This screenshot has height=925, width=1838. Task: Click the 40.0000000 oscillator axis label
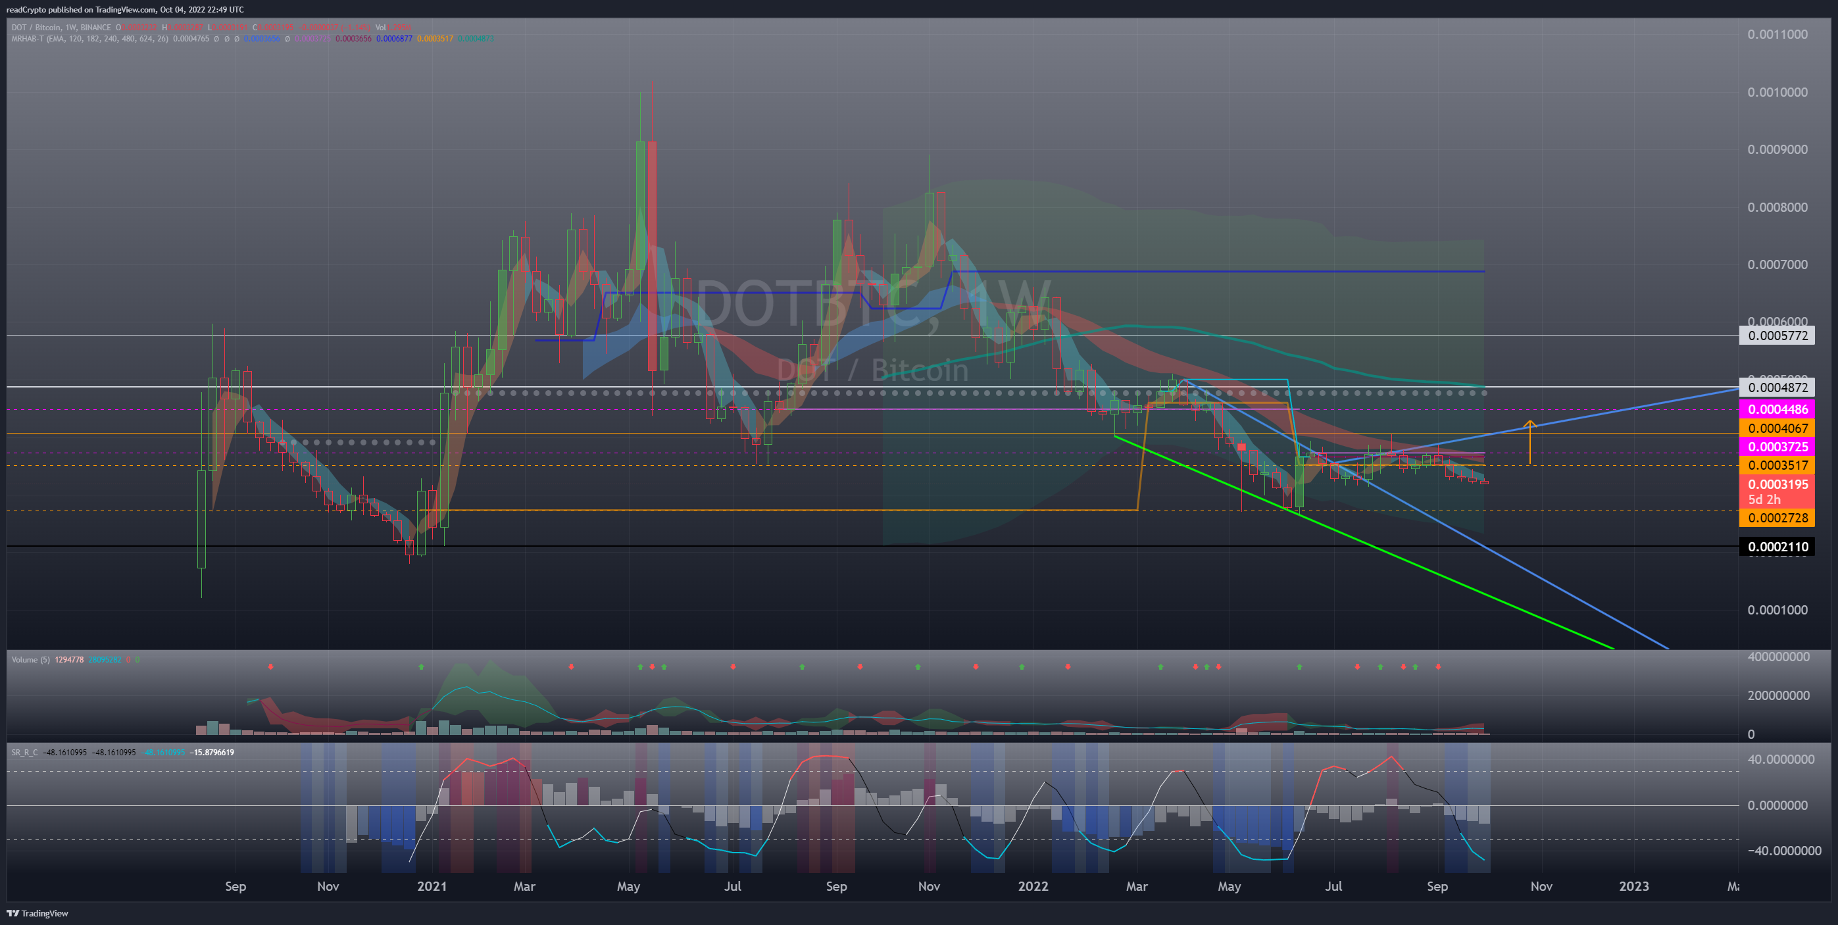pyautogui.click(x=1781, y=759)
